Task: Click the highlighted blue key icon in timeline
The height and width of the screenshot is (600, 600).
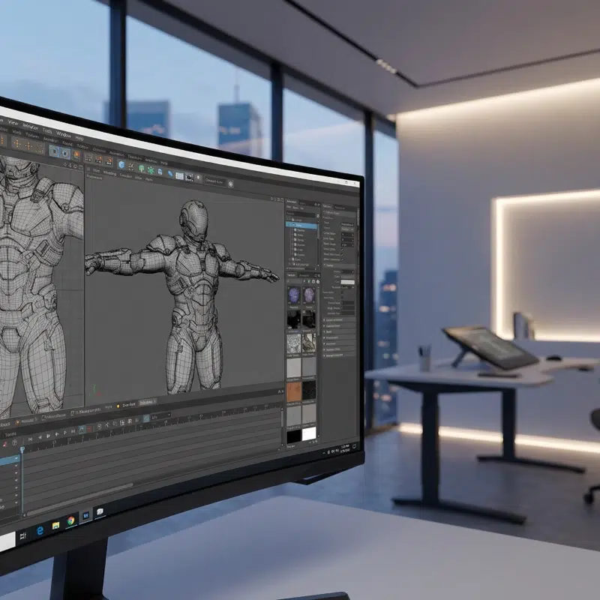Action: pyautogui.click(x=82, y=429)
